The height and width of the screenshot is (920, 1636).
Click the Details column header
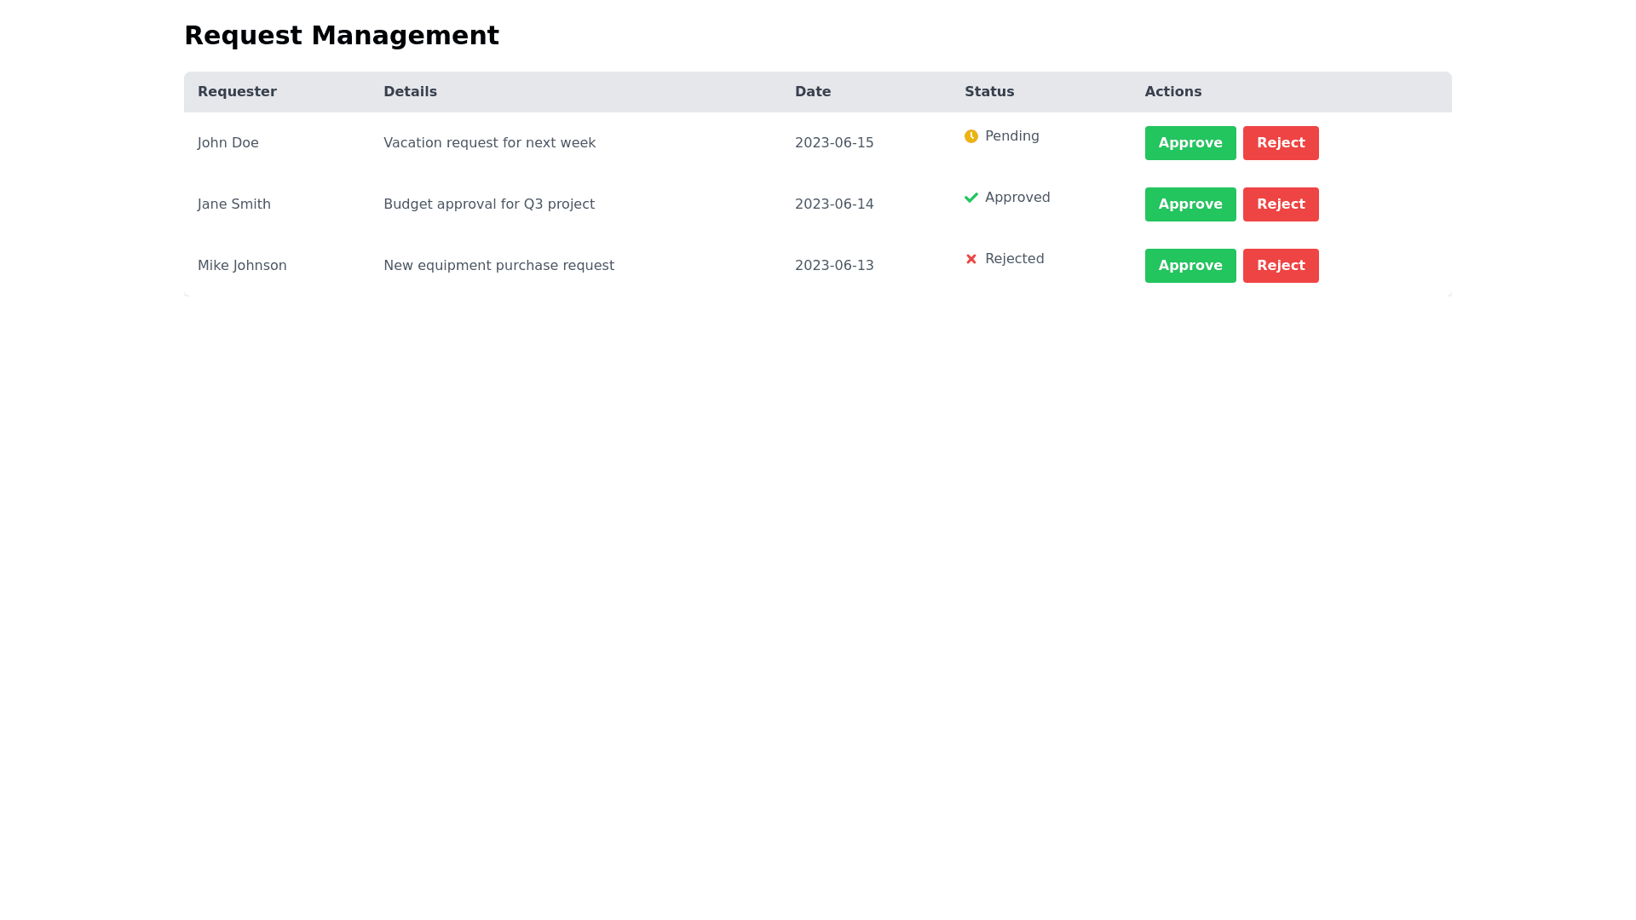(x=410, y=92)
